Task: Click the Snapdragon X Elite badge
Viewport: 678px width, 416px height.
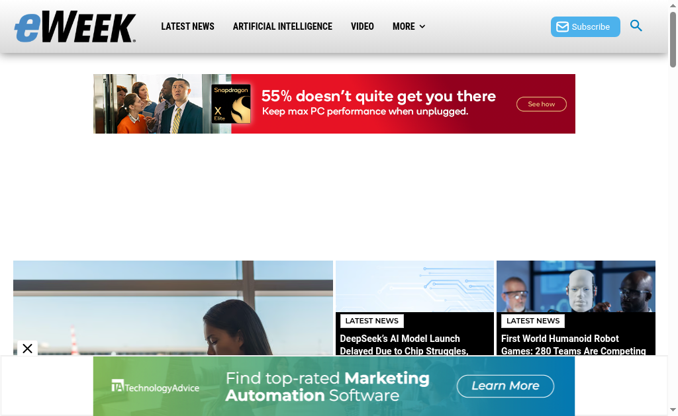Action: coord(231,104)
